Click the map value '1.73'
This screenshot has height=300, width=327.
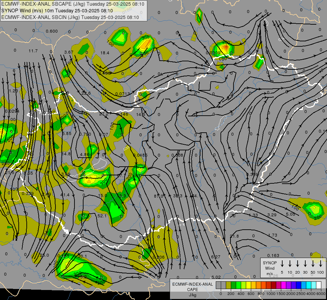273,235
